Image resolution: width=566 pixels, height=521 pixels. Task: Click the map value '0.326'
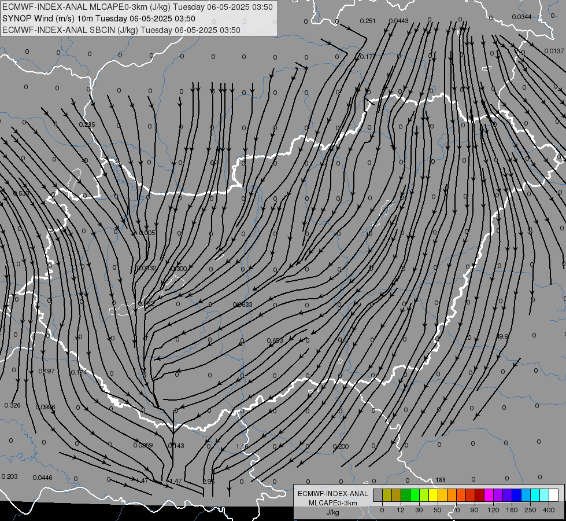point(13,405)
